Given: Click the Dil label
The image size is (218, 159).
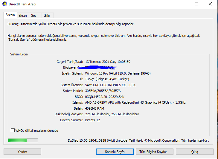Looking at the screenshot, I should [81, 79].
